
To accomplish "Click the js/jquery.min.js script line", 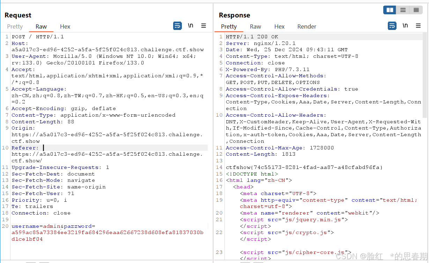I will pyautogui.click(x=294, y=219).
